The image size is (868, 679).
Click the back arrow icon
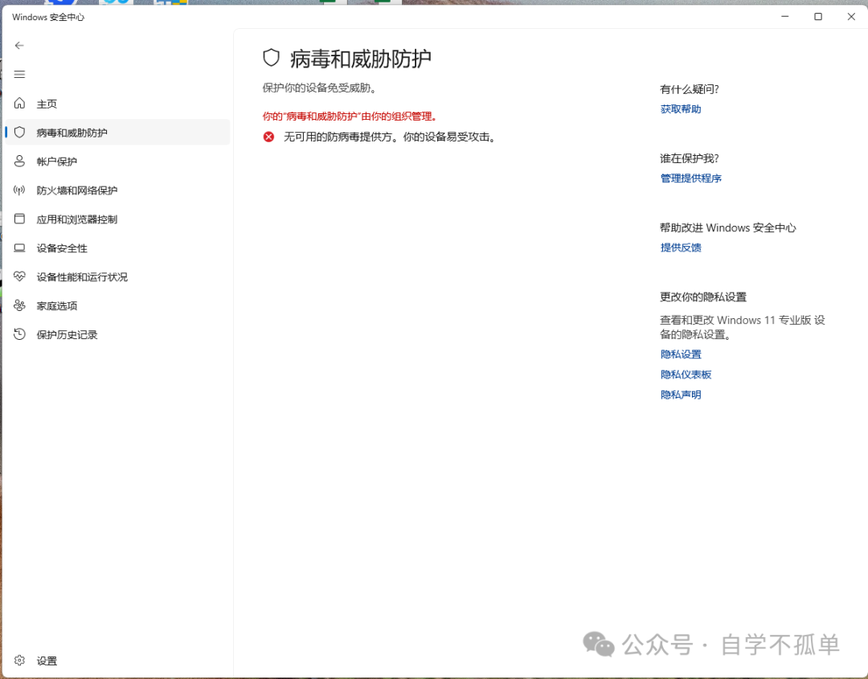(x=19, y=45)
